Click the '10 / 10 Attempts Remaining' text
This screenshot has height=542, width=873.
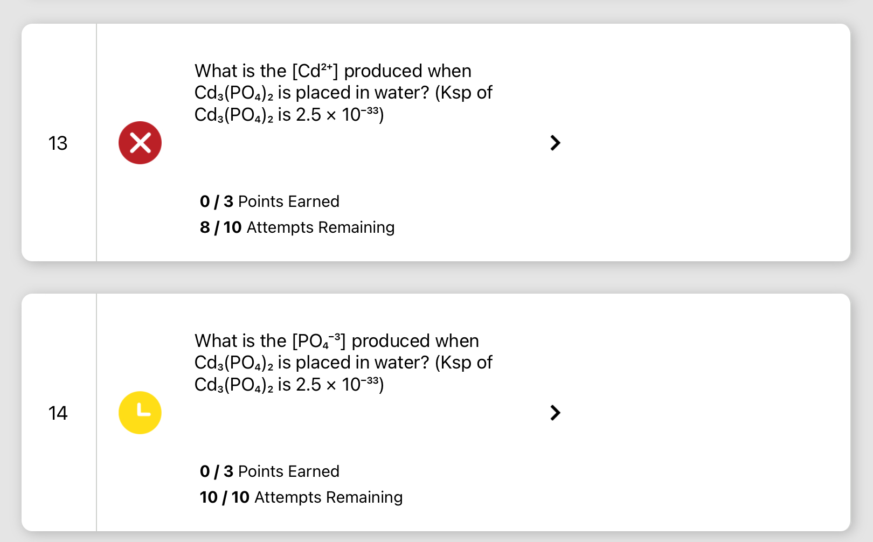(301, 497)
